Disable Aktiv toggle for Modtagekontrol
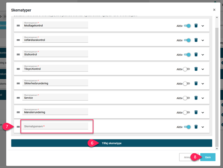The height and width of the screenshot is (168, 223). click(x=187, y=26)
